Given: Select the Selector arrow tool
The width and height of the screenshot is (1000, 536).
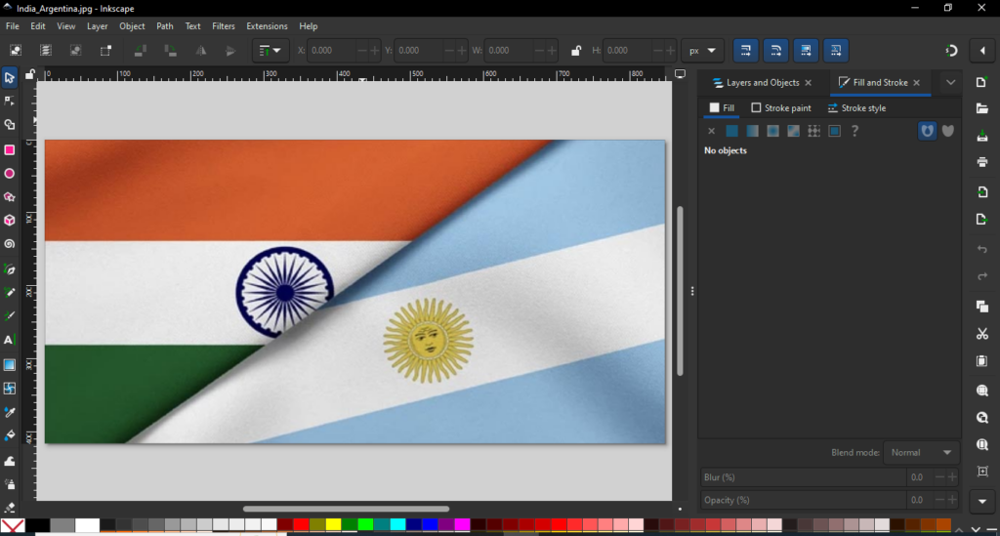Looking at the screenshot, I should (x=10, y=78).
